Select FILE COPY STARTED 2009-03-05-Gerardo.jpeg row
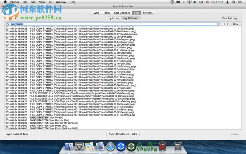246x154 pixels. click(70, 104)
